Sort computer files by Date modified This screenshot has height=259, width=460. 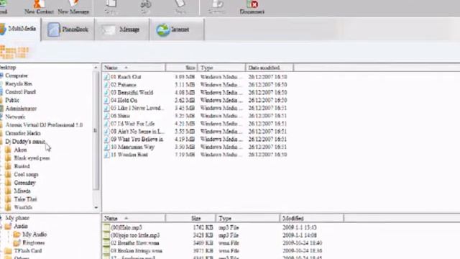coord(270,68)
